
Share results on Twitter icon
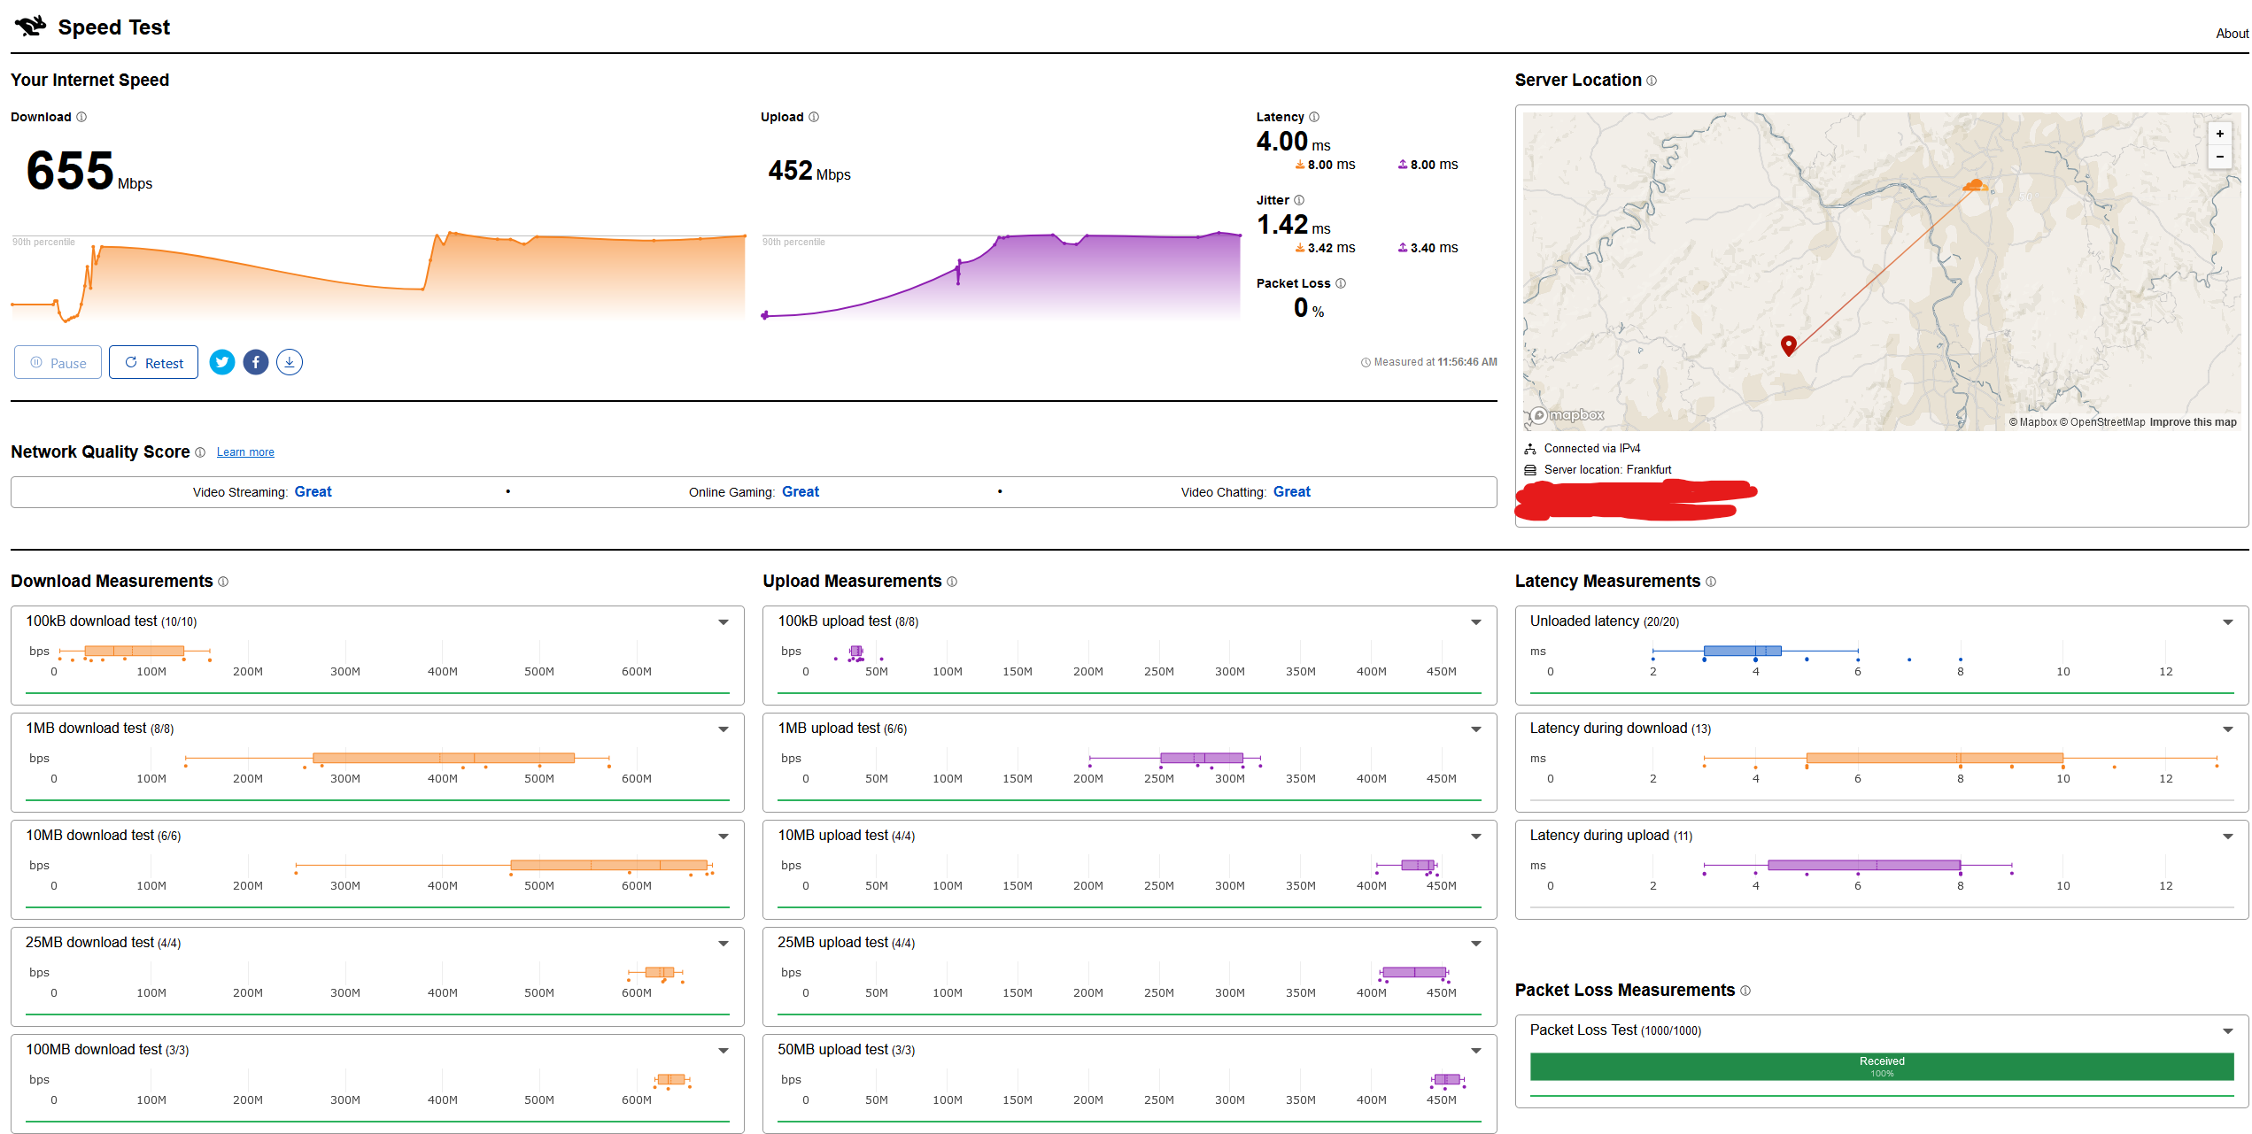tap(222, 362)
